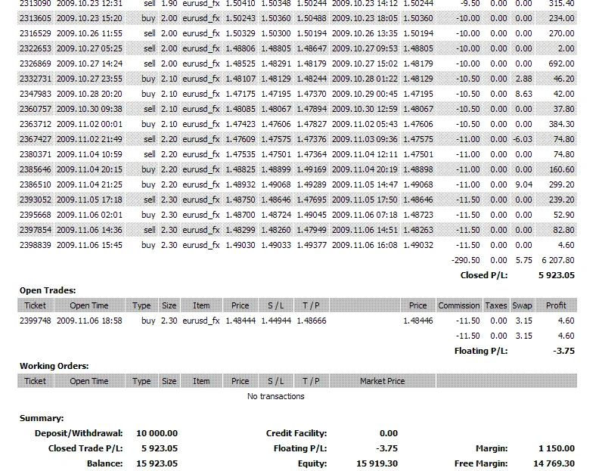Click open time 2009.11.02 00:01
This screenshot has width=599, height=471.
tap(89, 124)
